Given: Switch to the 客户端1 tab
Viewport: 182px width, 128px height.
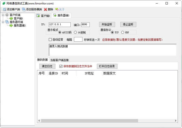Looking at the screenshot, I should [43, 16].
